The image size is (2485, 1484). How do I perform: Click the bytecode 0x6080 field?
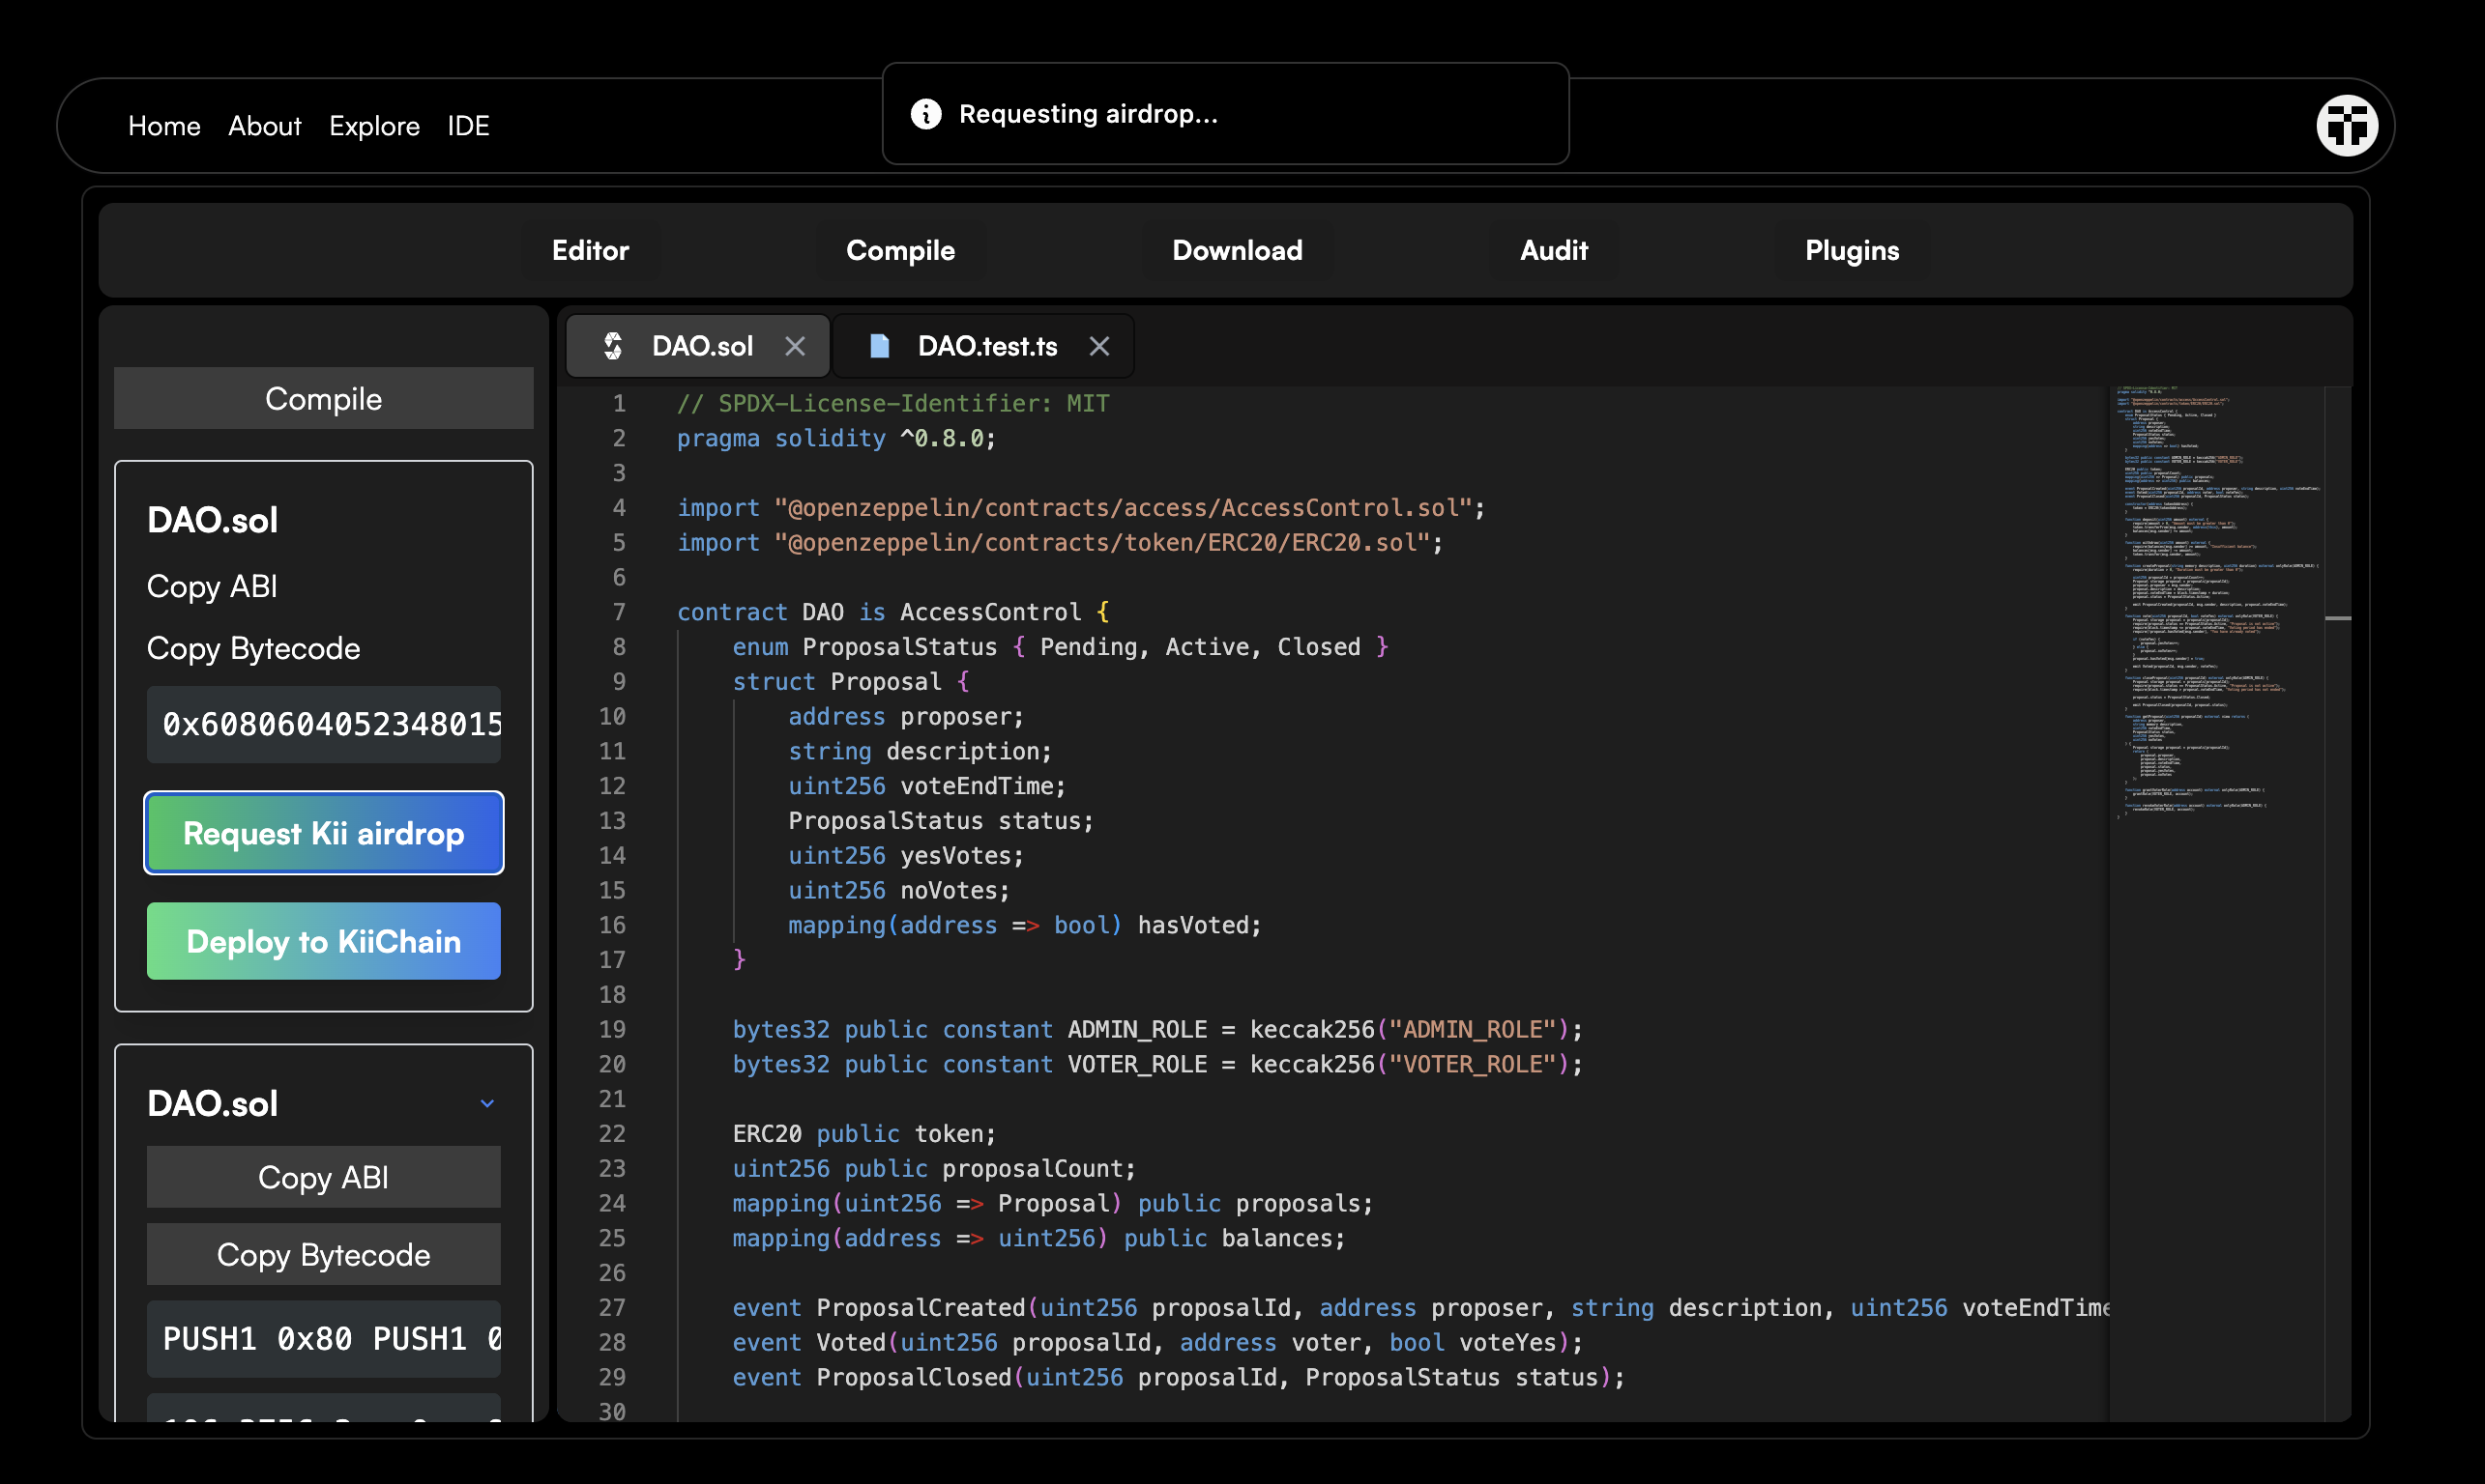point(323,724)
